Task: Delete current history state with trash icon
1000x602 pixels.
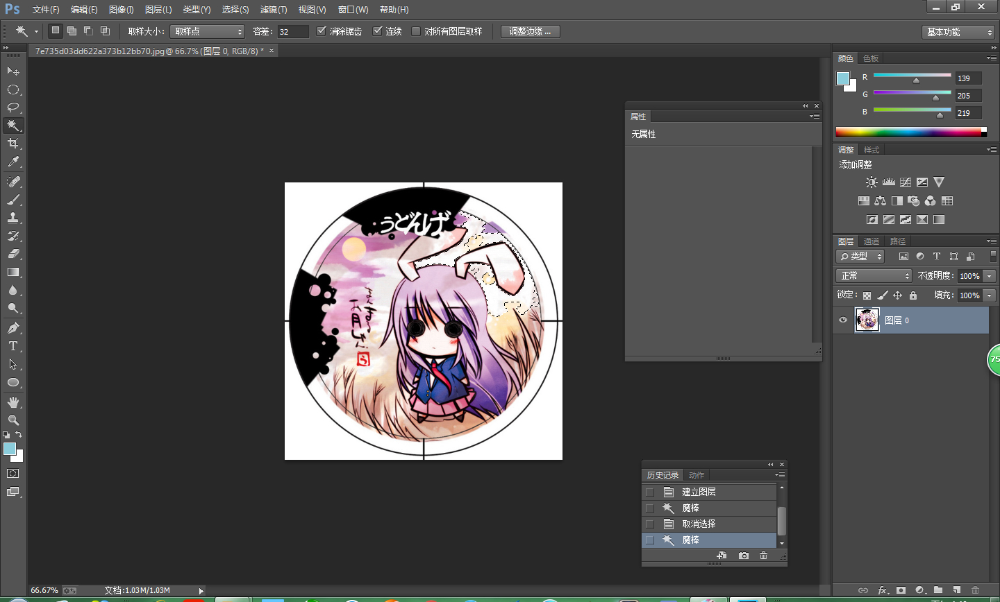Action: (764, 556)
